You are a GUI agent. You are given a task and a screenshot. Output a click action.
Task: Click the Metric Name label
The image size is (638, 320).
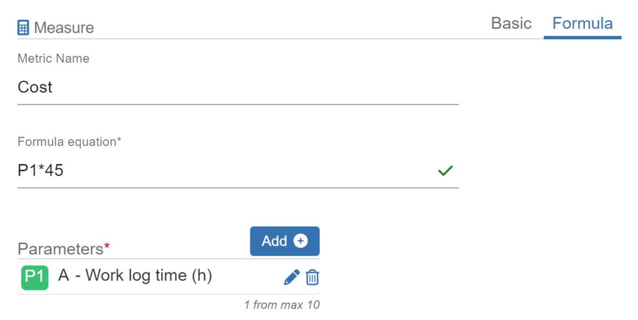click(53, 59)
